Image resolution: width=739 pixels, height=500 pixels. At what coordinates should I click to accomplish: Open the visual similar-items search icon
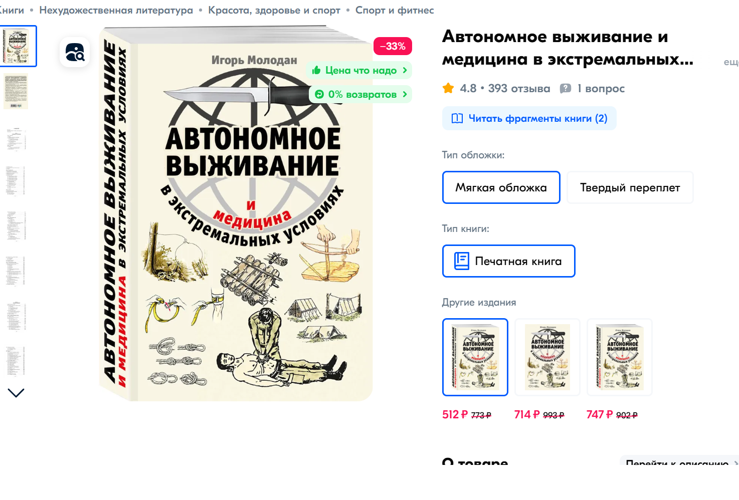point(75,52)
